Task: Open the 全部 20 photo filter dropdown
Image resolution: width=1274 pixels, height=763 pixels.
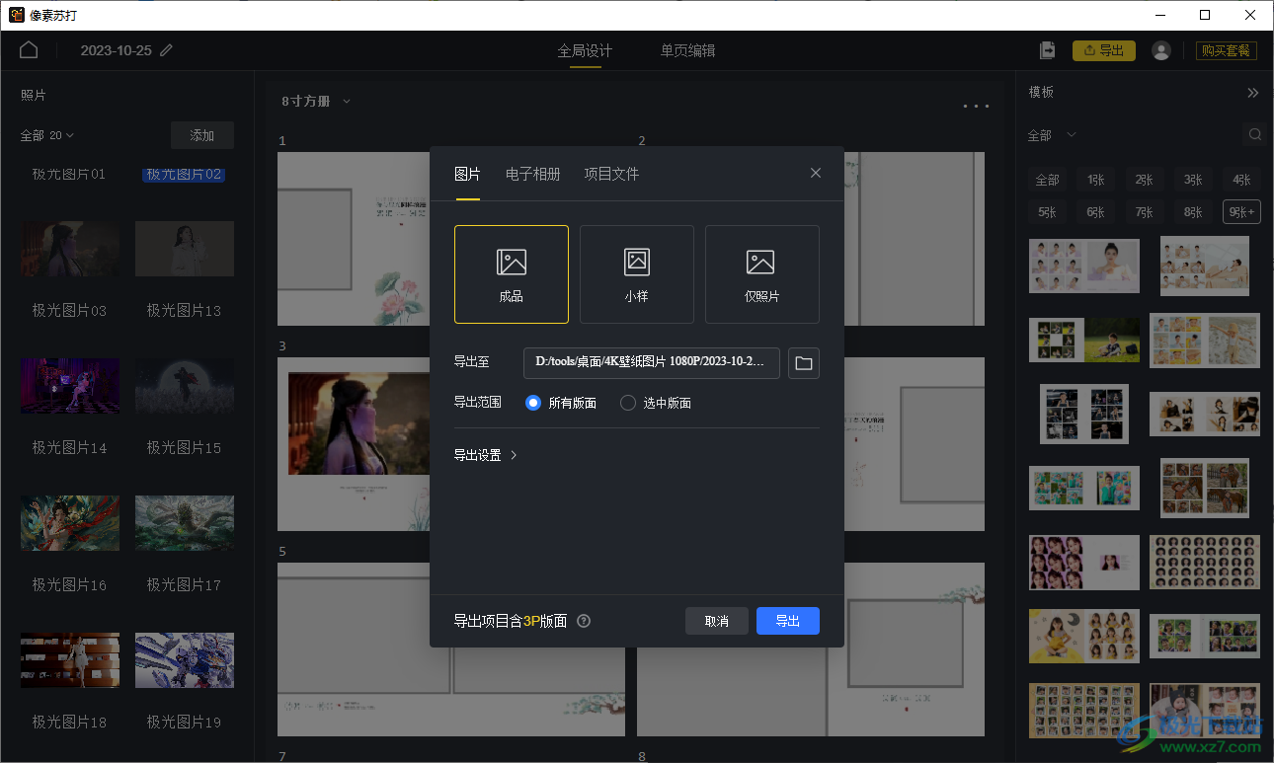Action: point(47,135)
